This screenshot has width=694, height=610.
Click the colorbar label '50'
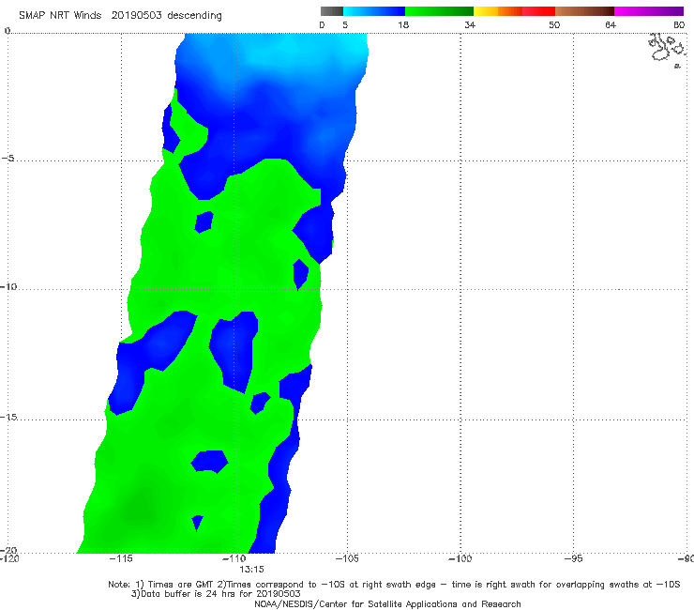554,24
